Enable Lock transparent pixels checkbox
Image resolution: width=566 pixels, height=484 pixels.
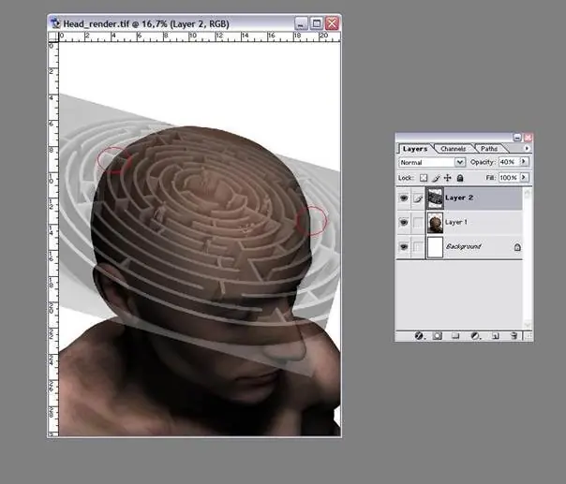point(424,177)
